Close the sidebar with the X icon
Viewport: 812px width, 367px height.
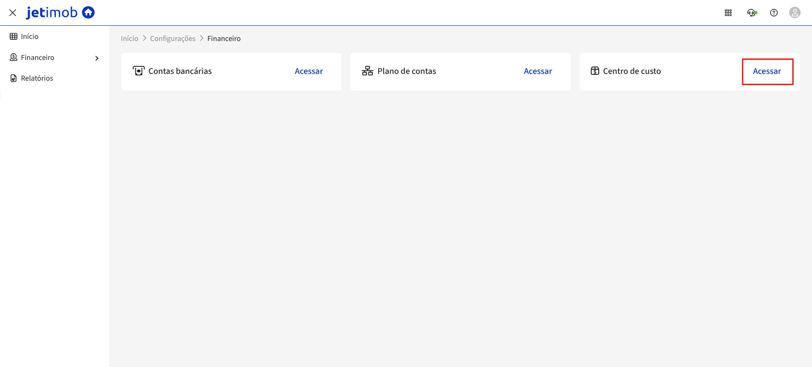tap(13, 13)
